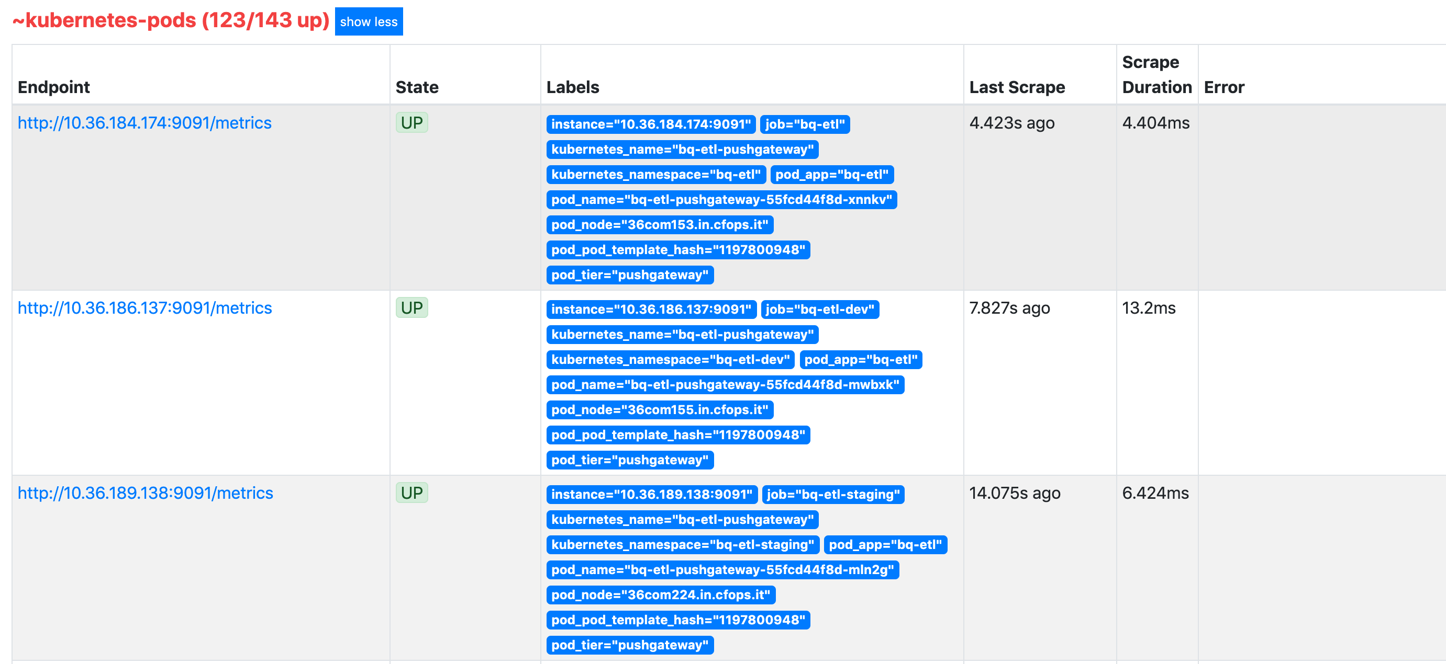The height and width of the screenshot is (664, 1446).
Task: Click pod_node="36com224.in.cfops.it" label
Action: point(660,595)
